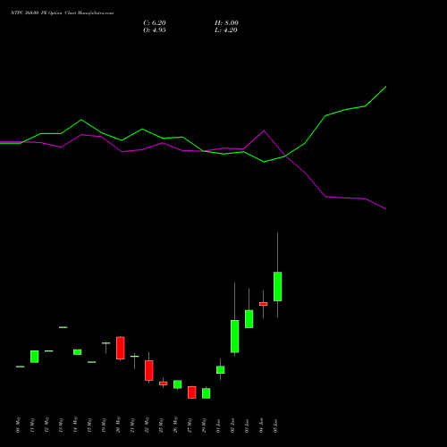Select the 08 May date label

click(x=19, y=425)
